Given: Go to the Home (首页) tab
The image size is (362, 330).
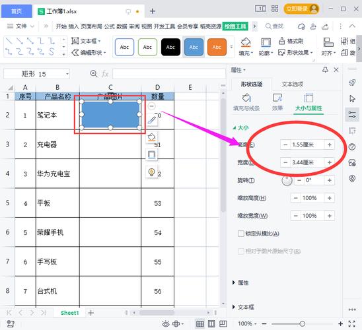Looking at the screenshot, I should click(17, 11).
